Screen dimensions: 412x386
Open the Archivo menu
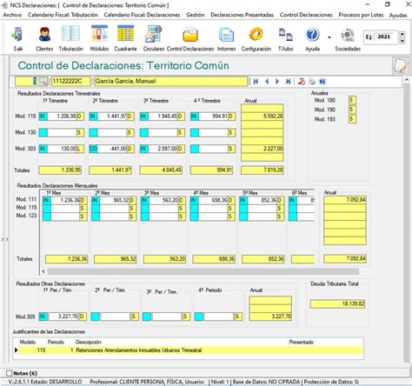(12, 15)
